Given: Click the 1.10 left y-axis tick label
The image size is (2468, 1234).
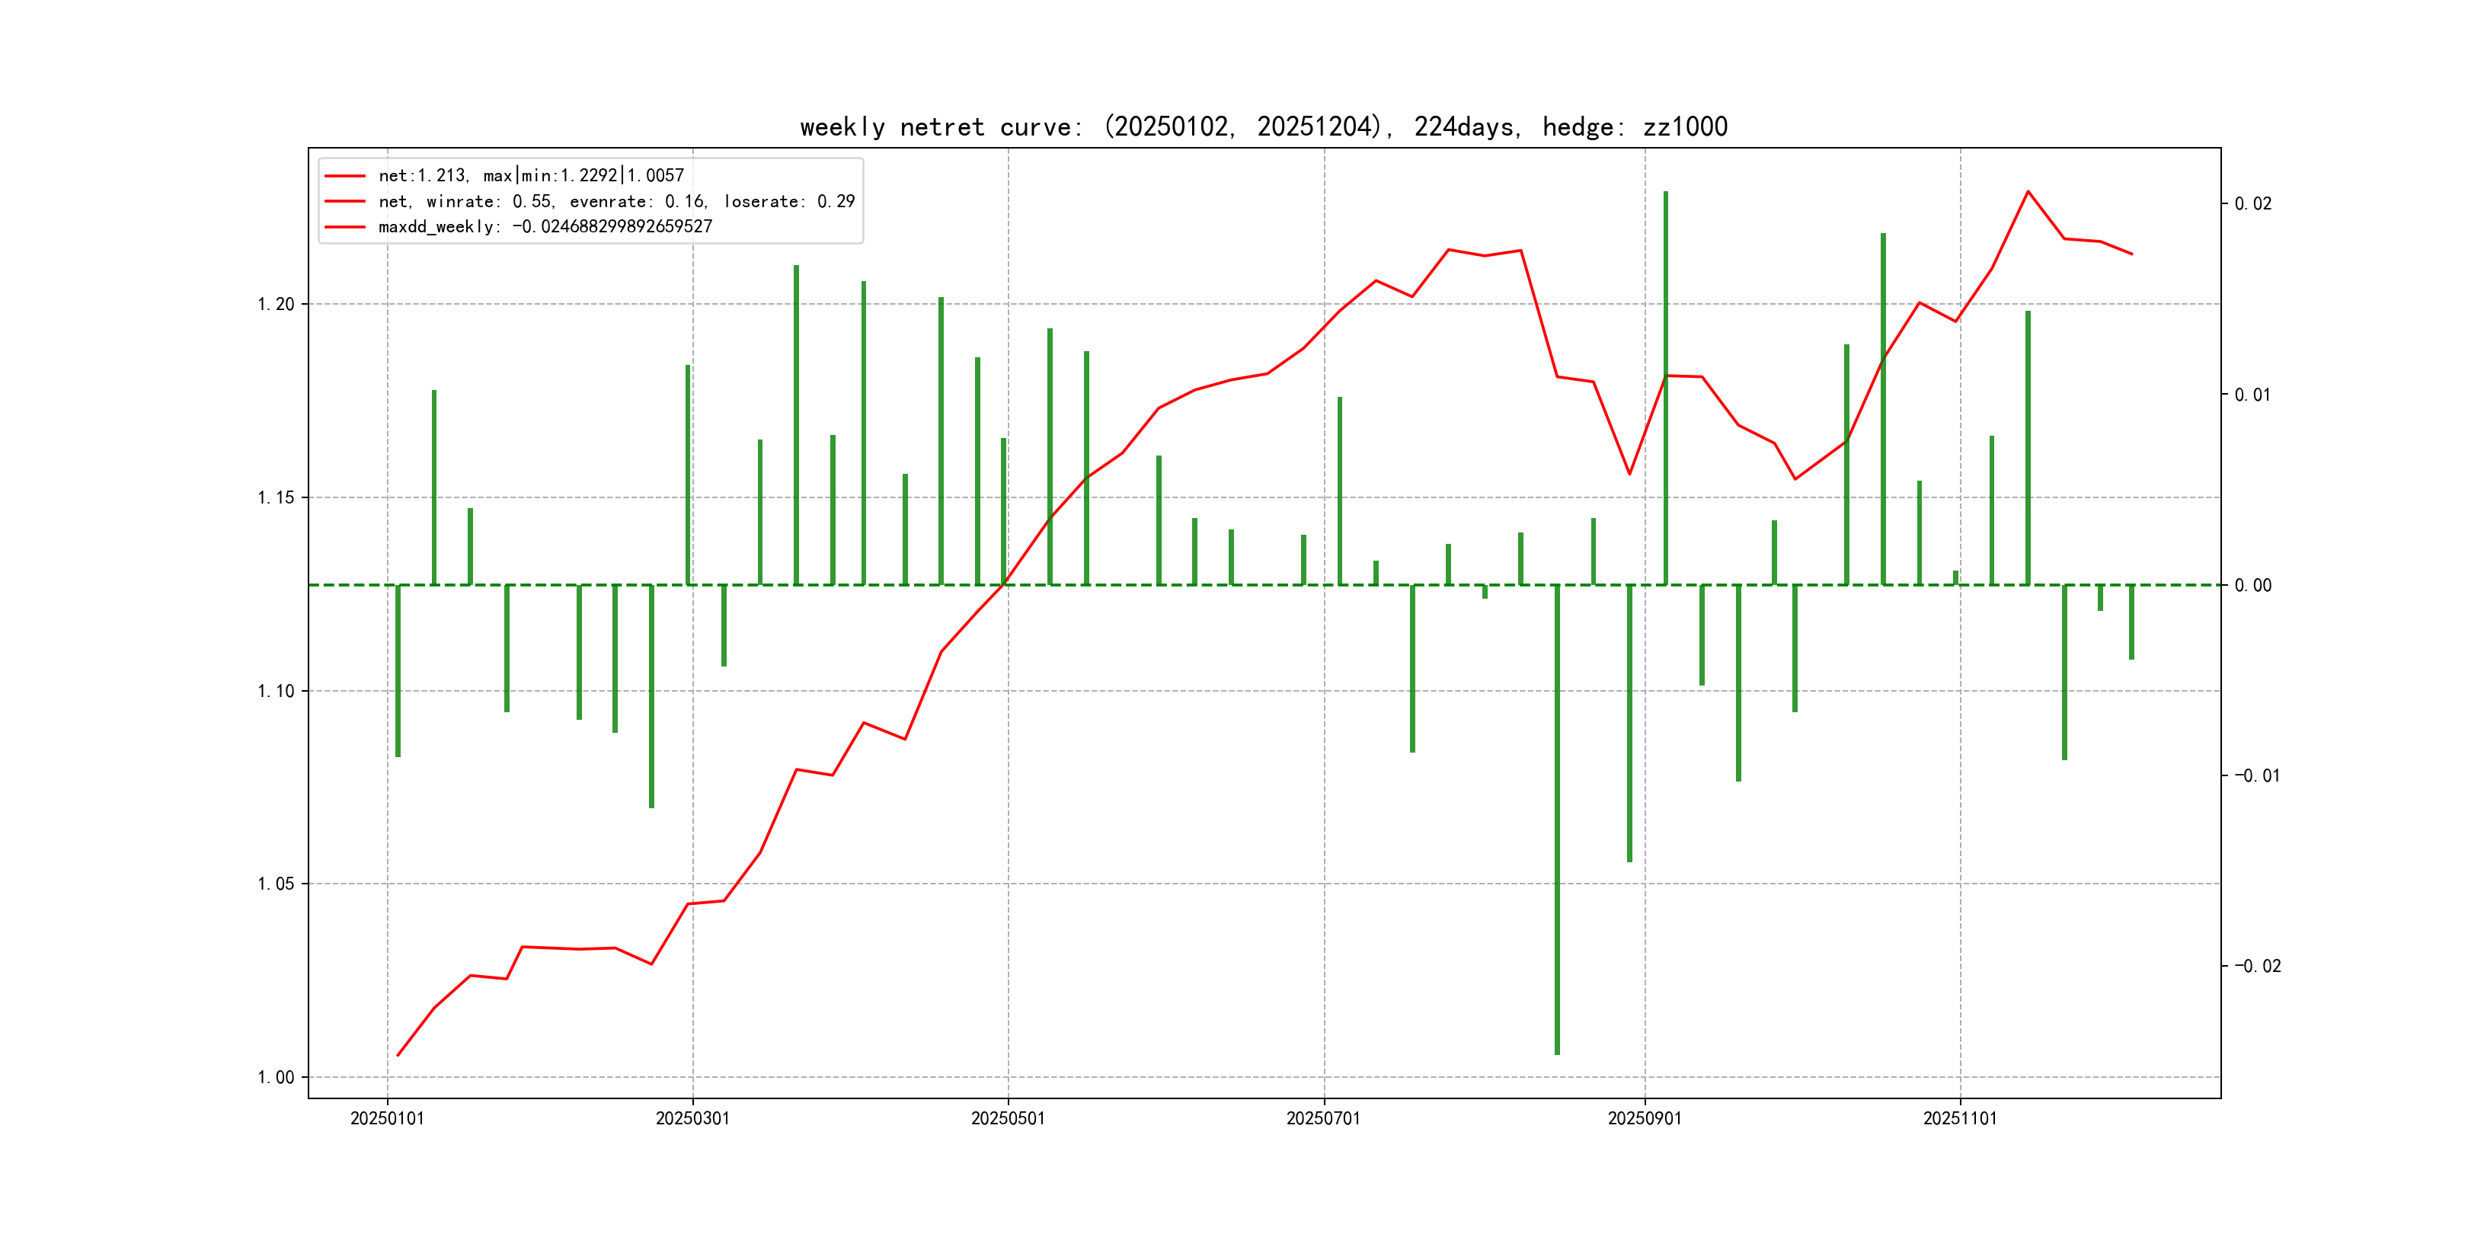Looking at the screenshot, I should (276, 691).
